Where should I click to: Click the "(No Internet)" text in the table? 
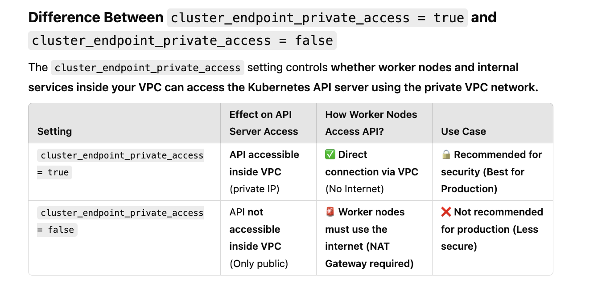(354, 189)
